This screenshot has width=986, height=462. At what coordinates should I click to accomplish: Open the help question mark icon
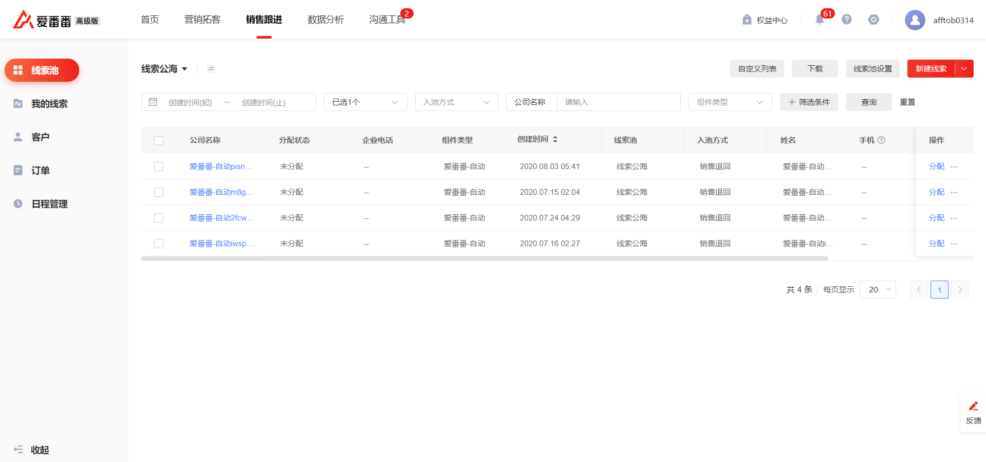[847, 20]
